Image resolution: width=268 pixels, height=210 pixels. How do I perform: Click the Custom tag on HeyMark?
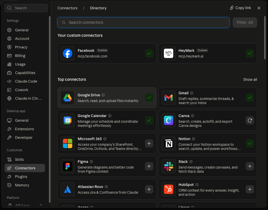tap(202, 50)
